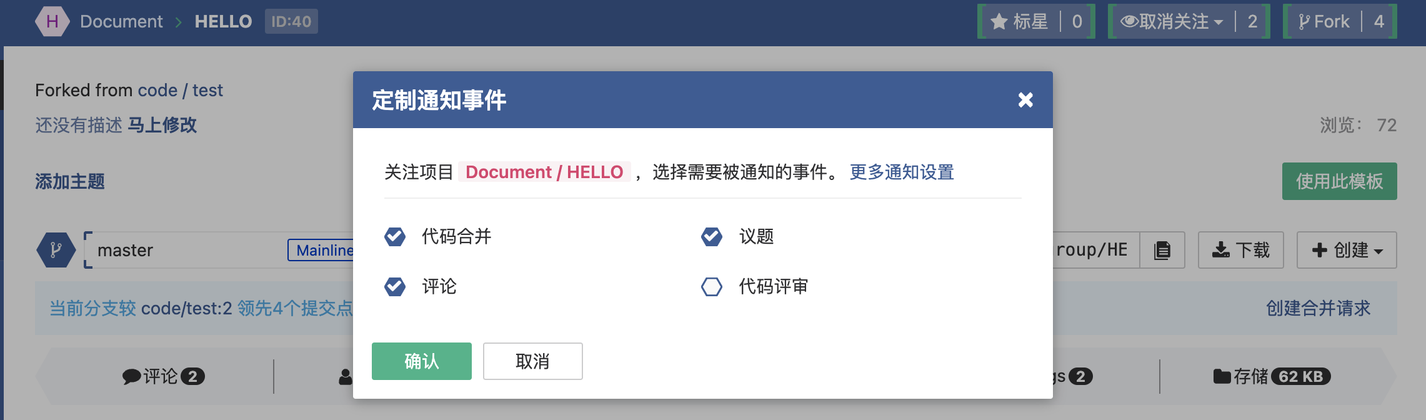1426x420 pixels.
Task: Click the star icon button labeled 标星
Action: point(1019,22)
